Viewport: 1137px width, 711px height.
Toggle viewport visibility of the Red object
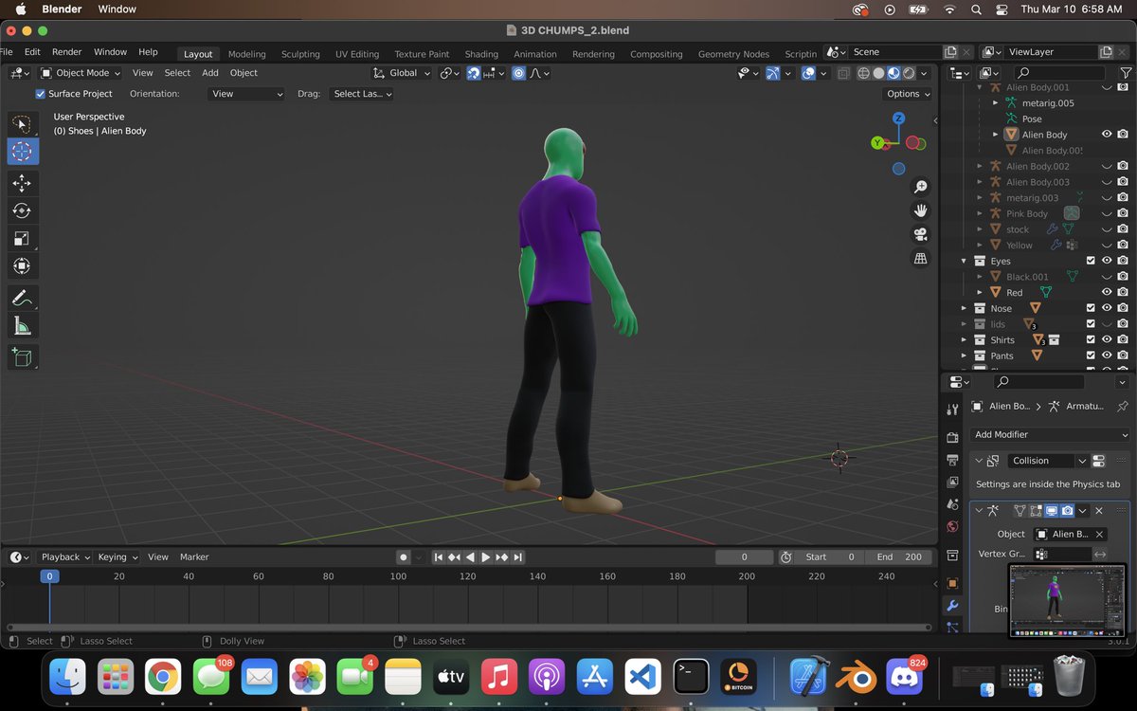pyautogui.click(x=1107, y=292)
